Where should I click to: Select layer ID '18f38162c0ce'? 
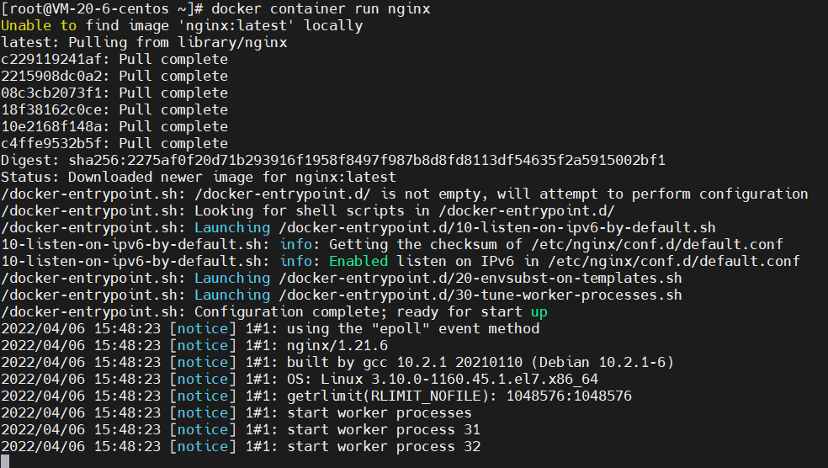point(51,110)
